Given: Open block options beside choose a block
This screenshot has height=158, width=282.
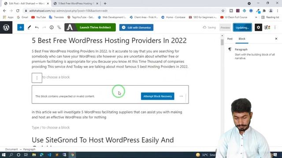Looking at the screenshot, I should [37, 78].
